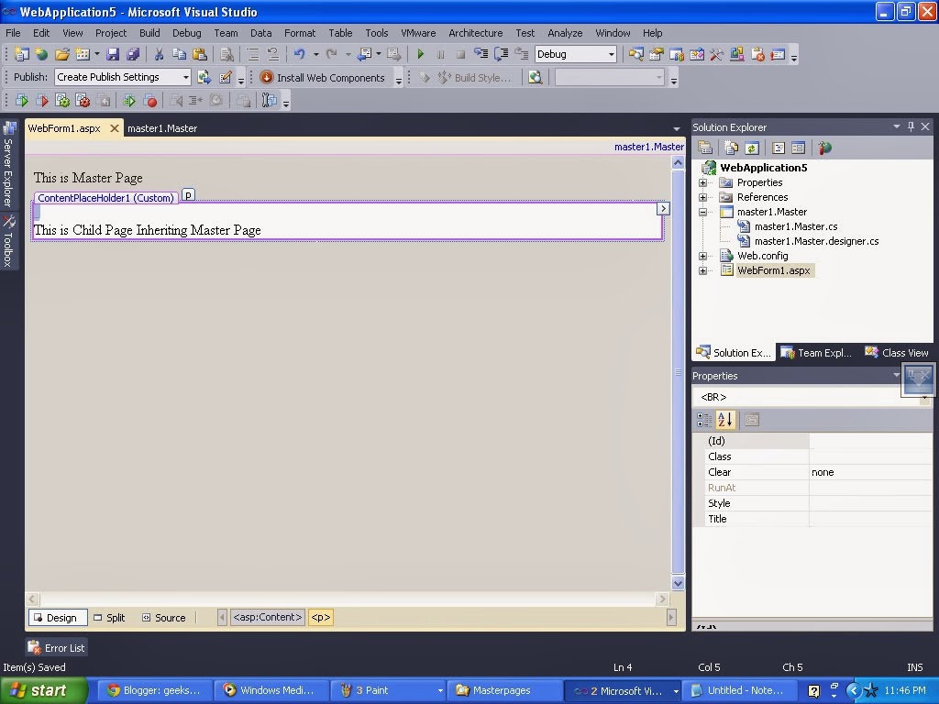The width and height of the screenshot is (939, 704).
Task: Click the Error List icon
Action: [34, 648]
